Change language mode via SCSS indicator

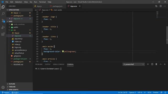coord(149,92)
